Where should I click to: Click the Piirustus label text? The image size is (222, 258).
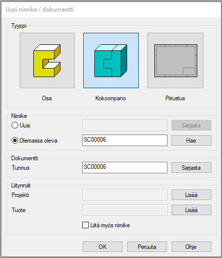click(x=175, y=98)
